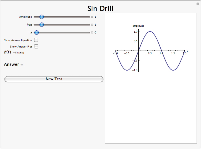Click the Sin[π x] equation text

tap(19, 53)
